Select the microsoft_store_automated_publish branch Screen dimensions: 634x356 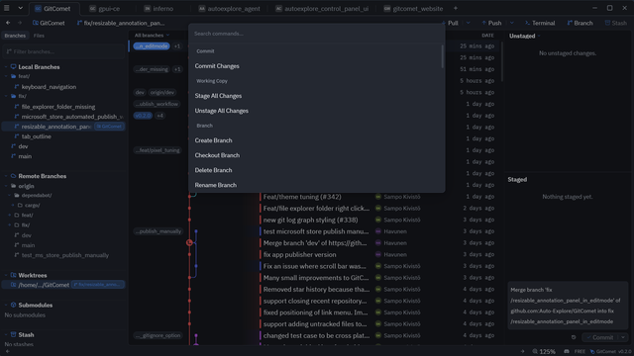(x=72, y=117)
